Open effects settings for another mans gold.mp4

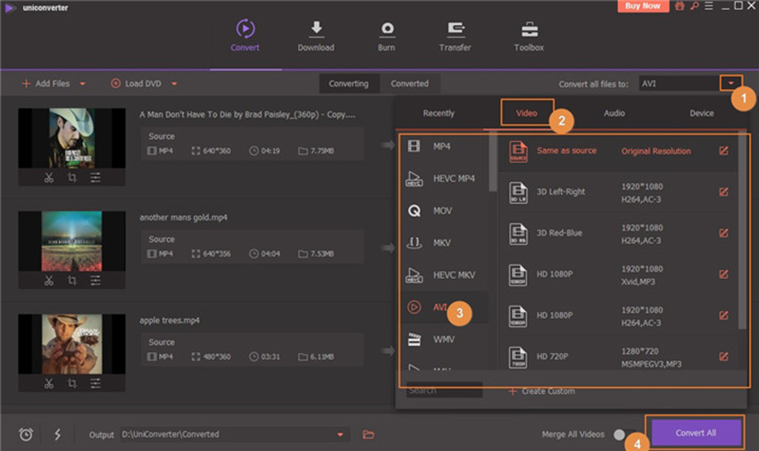(x=96, y=281)
